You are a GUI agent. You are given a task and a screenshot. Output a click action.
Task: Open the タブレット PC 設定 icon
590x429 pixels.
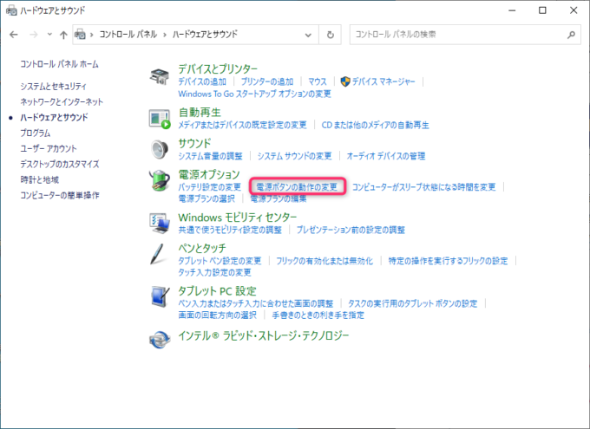click(160, 297)
